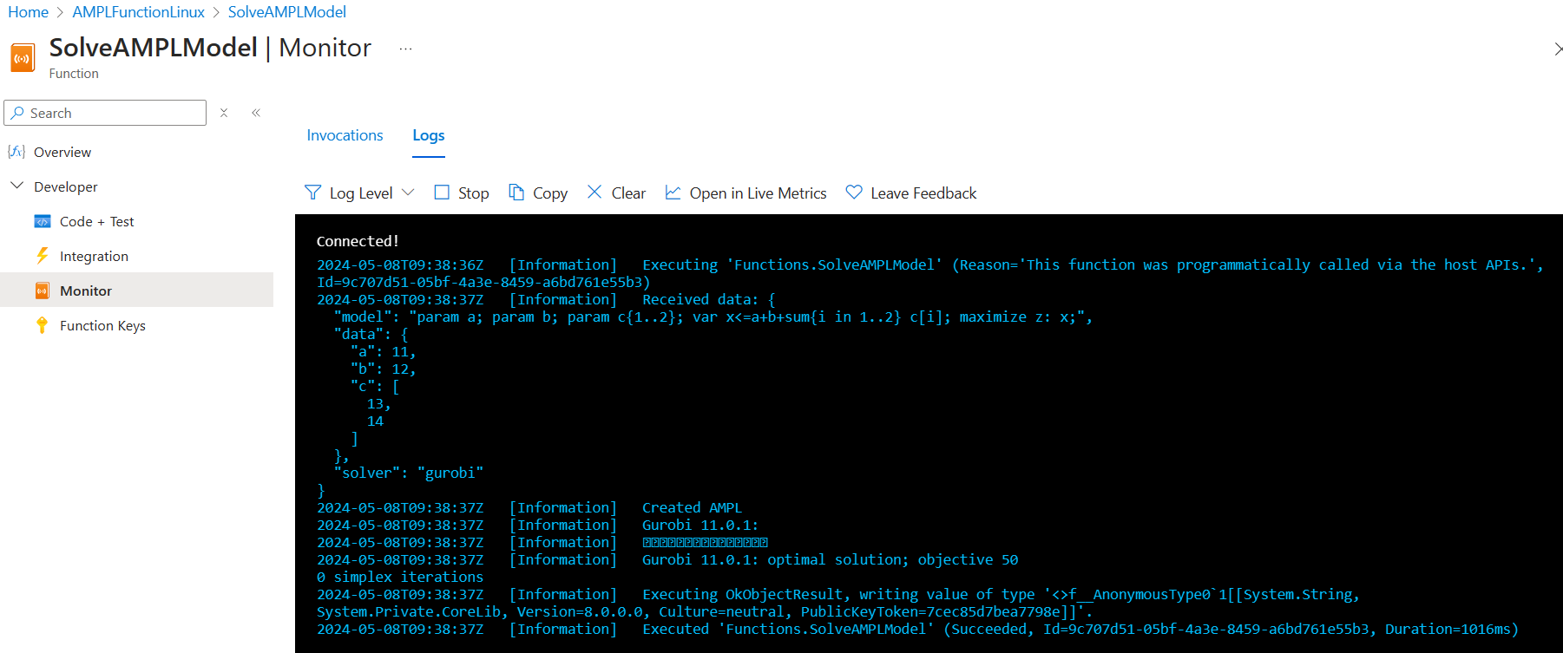Click the Live Metrics chart icon
Screen dimensions: 1563x653
[x=673, y=192]
